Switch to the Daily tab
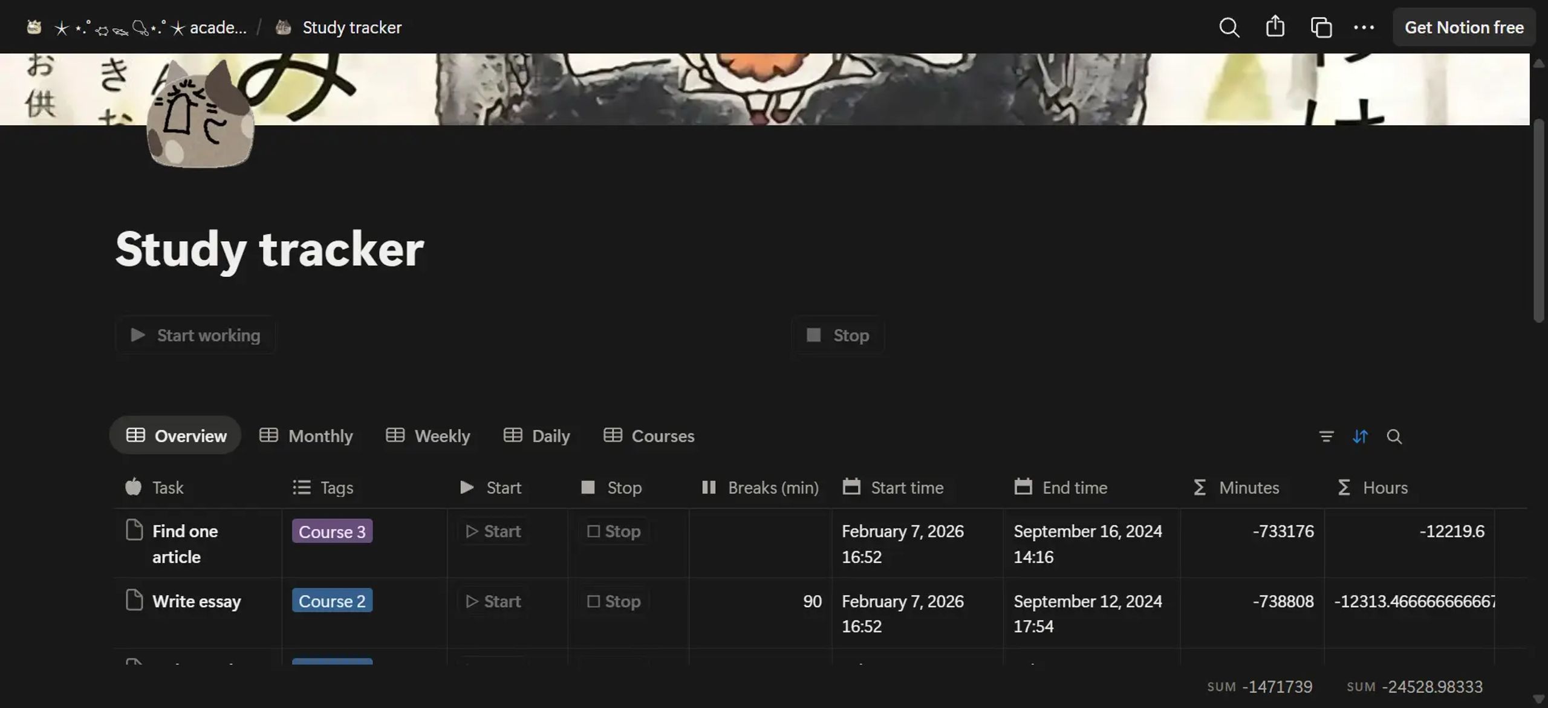The height and width of the screenshot is (708, 1548). (537, 435)
